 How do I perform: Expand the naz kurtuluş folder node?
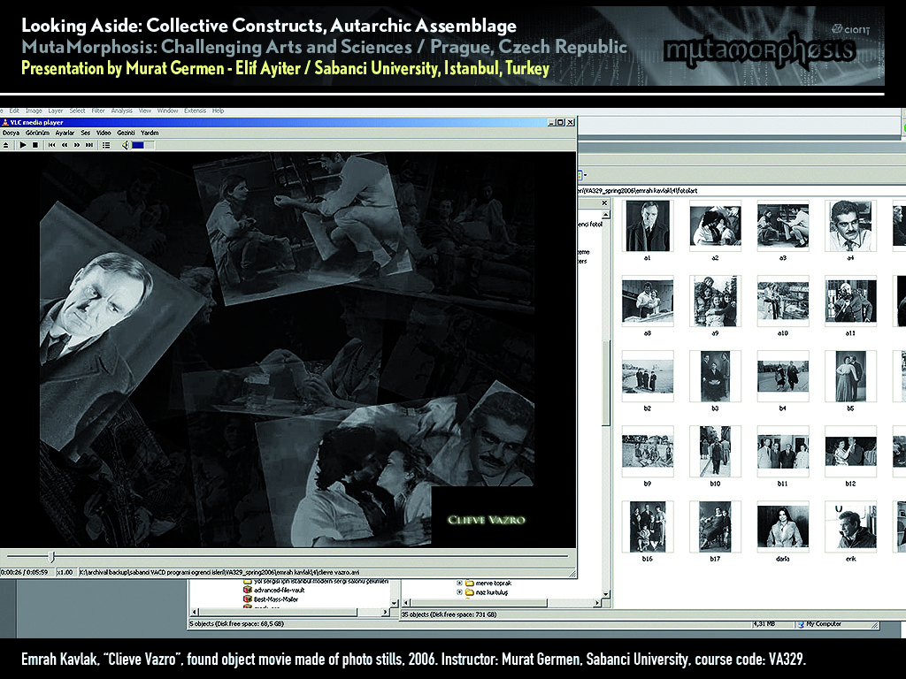pos(459,593)
